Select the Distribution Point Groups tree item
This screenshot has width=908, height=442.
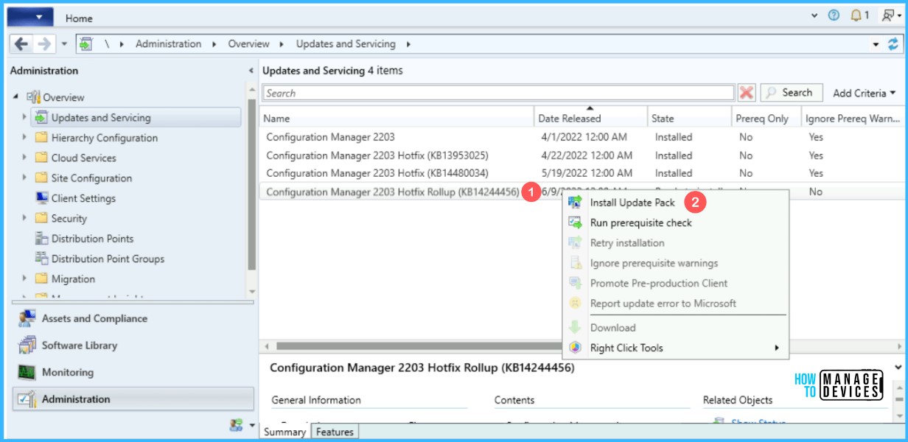pos(108,259)
